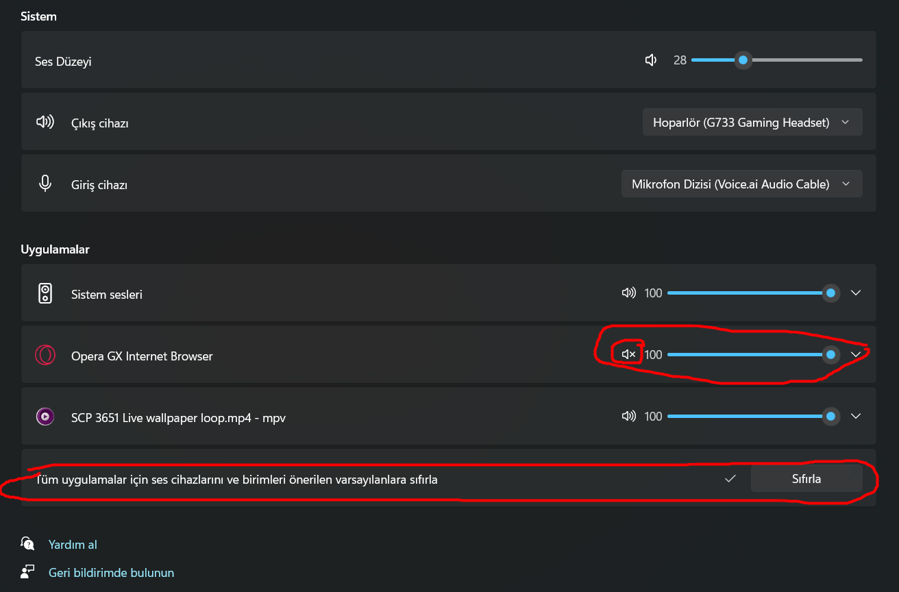Open the Geri bildirimde bulunun link
The height and width of the screenshot is (592, 899).
click(111, 572)
